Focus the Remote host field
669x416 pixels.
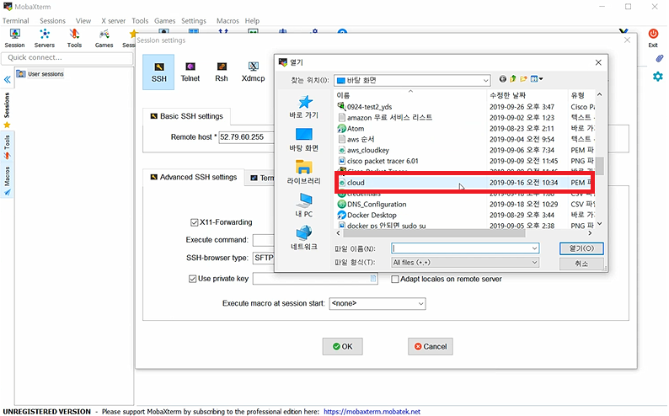(246, 137)
